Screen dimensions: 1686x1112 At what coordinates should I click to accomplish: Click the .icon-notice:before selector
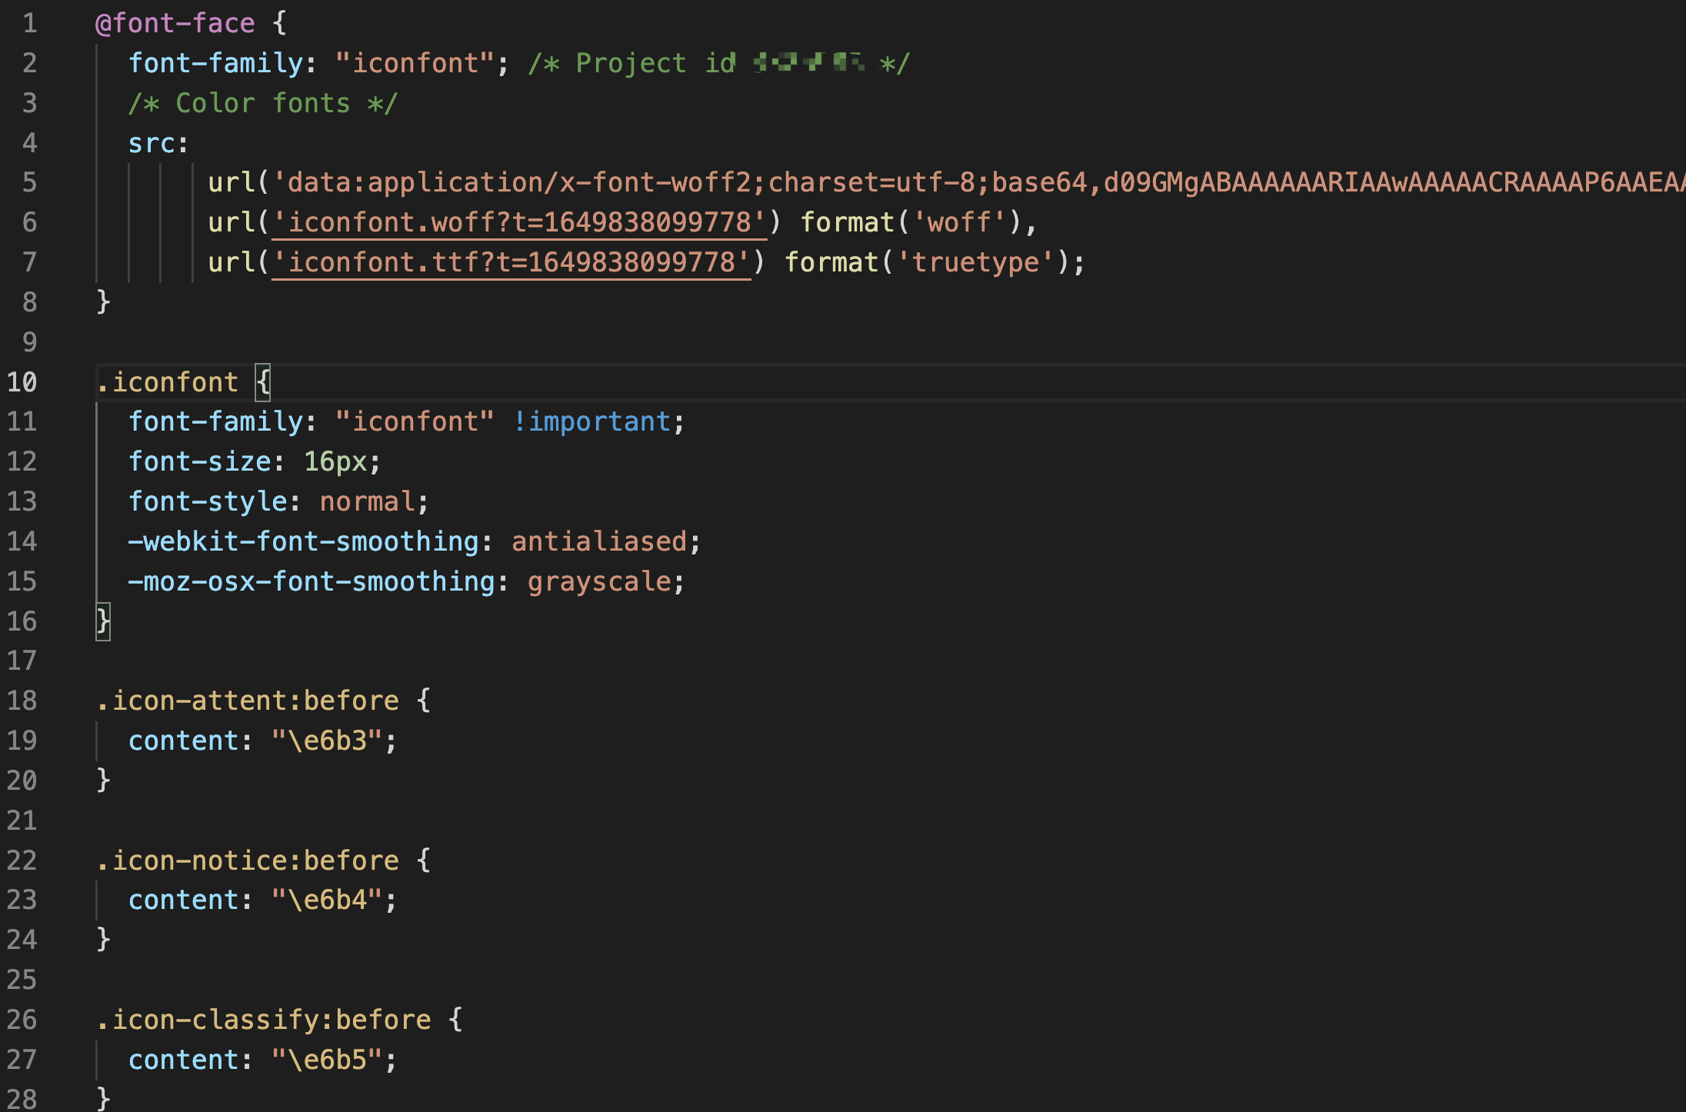point(248,861)
